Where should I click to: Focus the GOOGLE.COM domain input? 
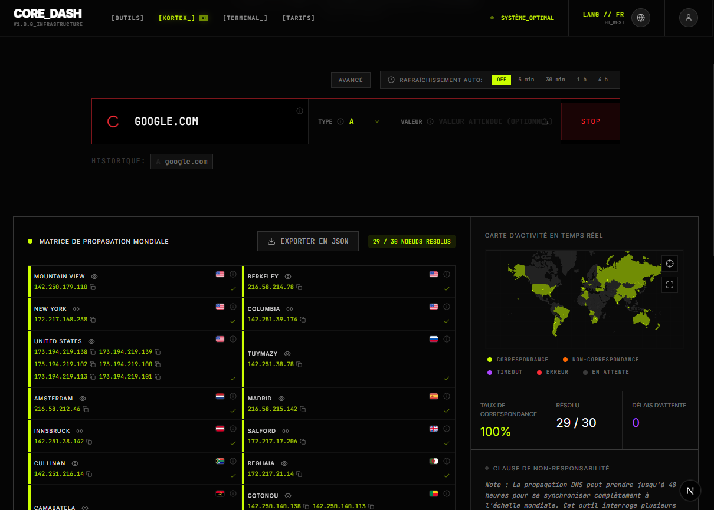212,121
